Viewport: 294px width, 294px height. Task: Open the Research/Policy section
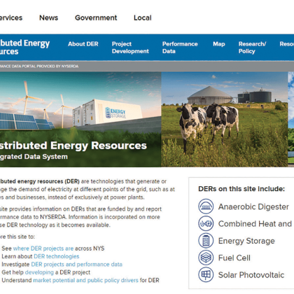pos(252,48)
